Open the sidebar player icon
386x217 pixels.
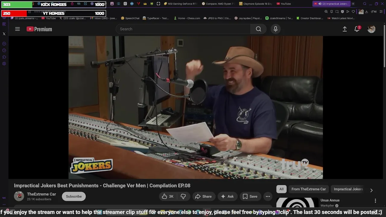tap(4, 44)
